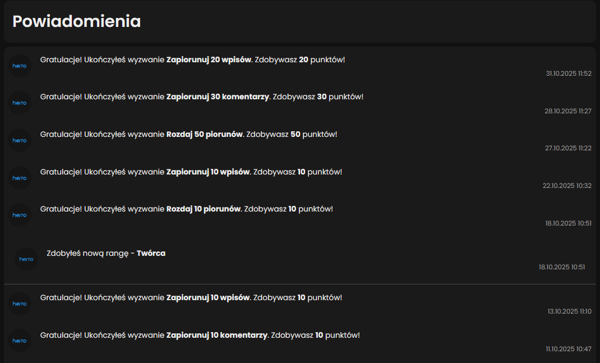Viewport: 600px width, 363px height.
Task: Click Hejto avatar beside "Zapiorunuj 20 wpisów" notification
Action: coord(20,66)
